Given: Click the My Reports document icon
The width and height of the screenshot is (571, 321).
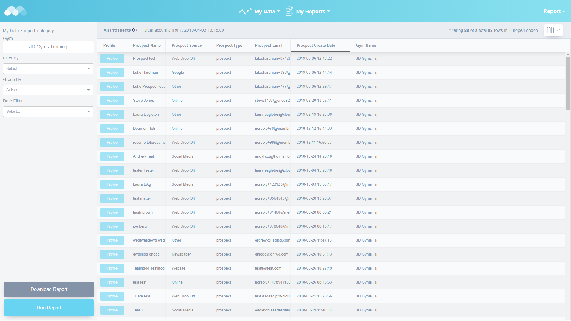Looking at the screenshot, I should [x=289, y=11].
